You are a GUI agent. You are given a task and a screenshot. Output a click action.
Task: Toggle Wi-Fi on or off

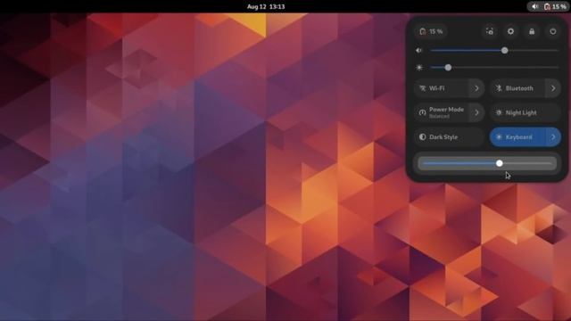(442, 88)
